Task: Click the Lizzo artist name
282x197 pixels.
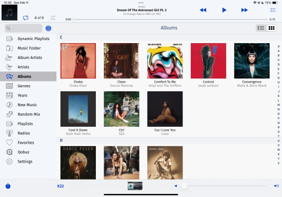Action: tap(165, 134)
